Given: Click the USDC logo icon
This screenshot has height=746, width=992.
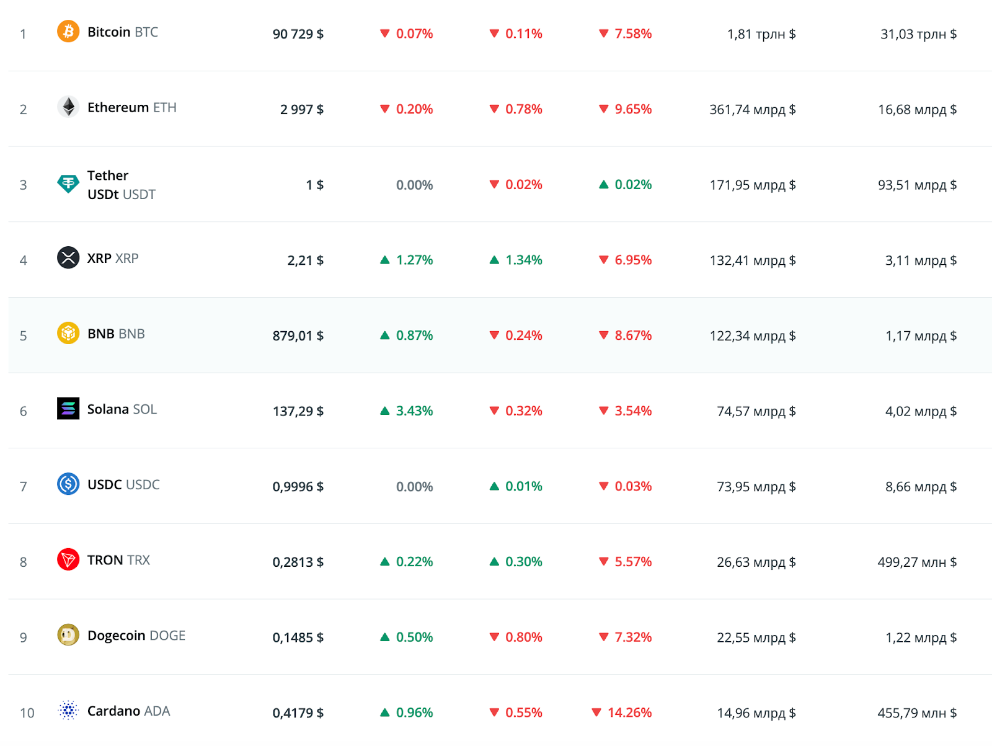Looking at the screenshot, I should coord(68,484).
